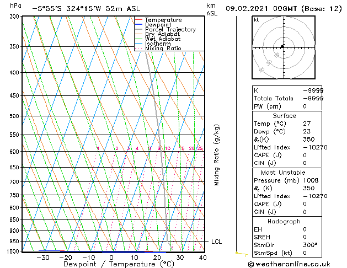Image resolution: width=347 pixels, height=268 pixels.
Task: Click the StmDir 300° value row
Action: coord(284,245)
